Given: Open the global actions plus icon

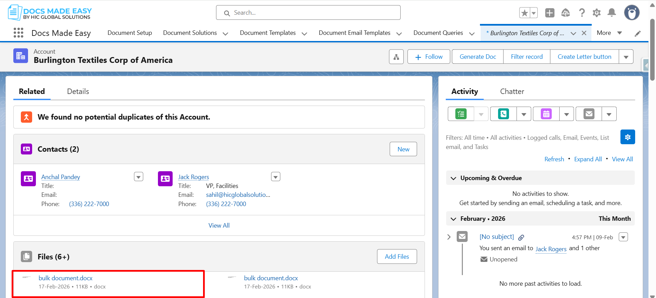Looking at the screenshot, I should 550,13.
